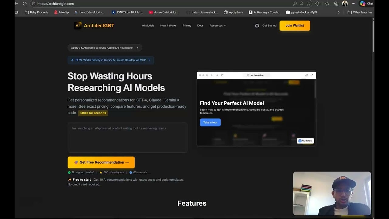Add page to favorites with star icon

309,4
